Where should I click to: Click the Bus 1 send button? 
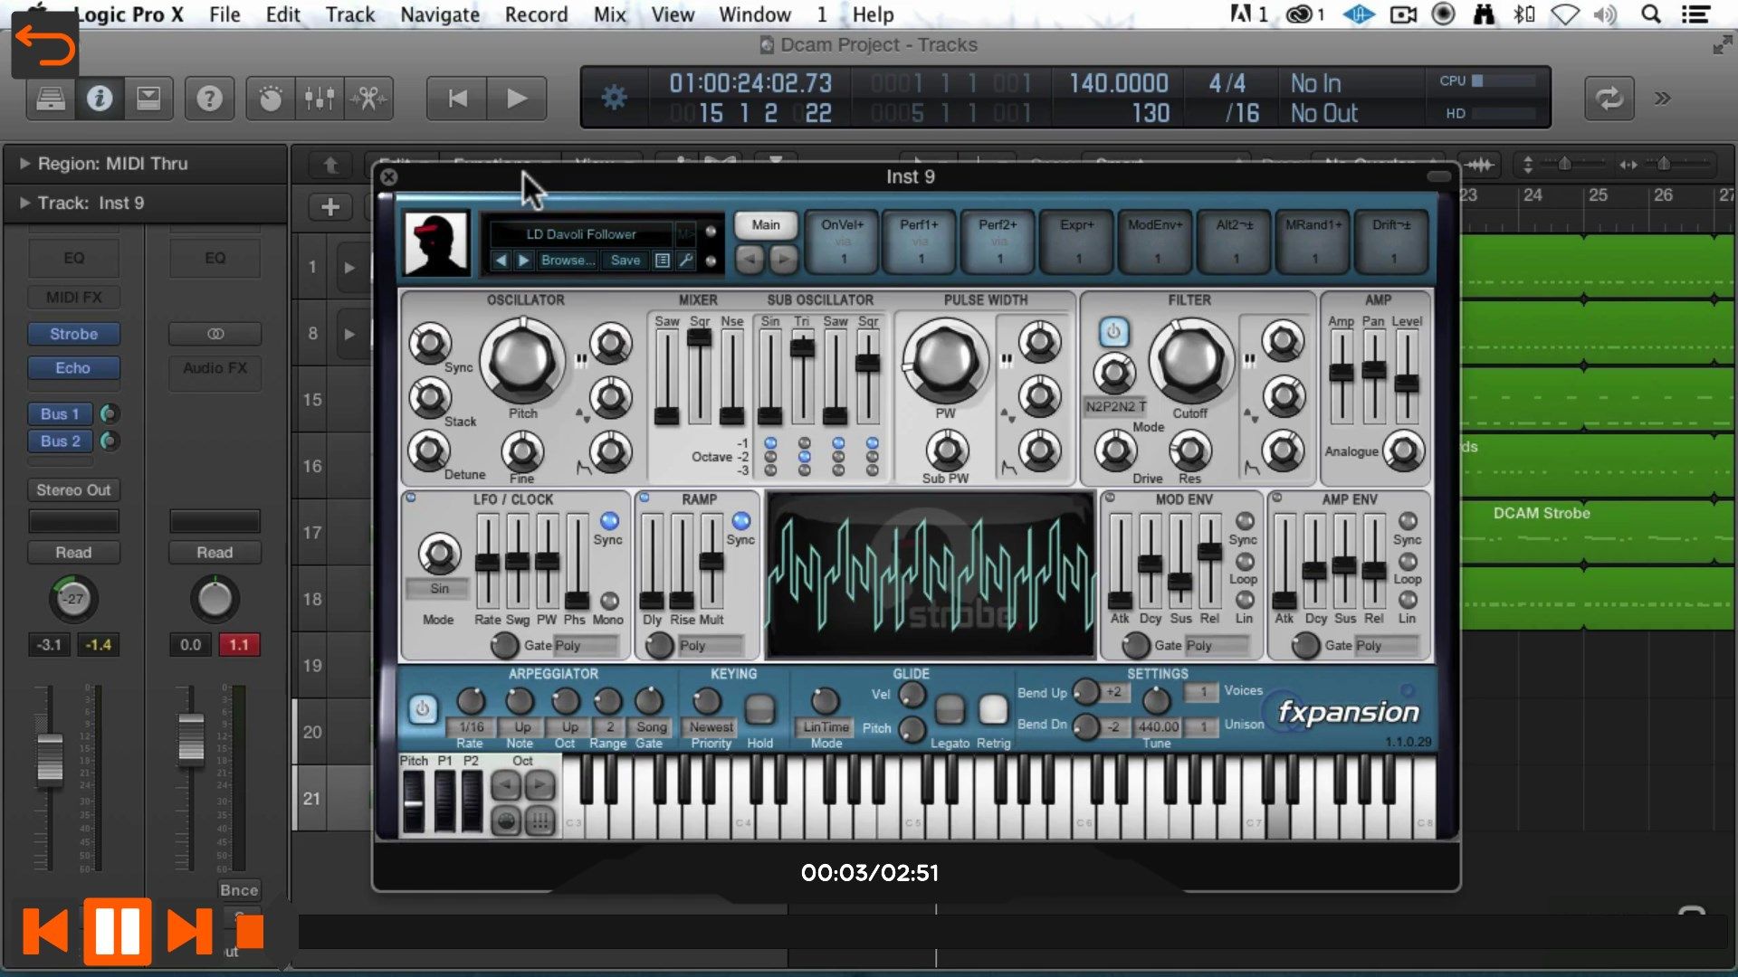pyautogui.click(x=60, y=413)
